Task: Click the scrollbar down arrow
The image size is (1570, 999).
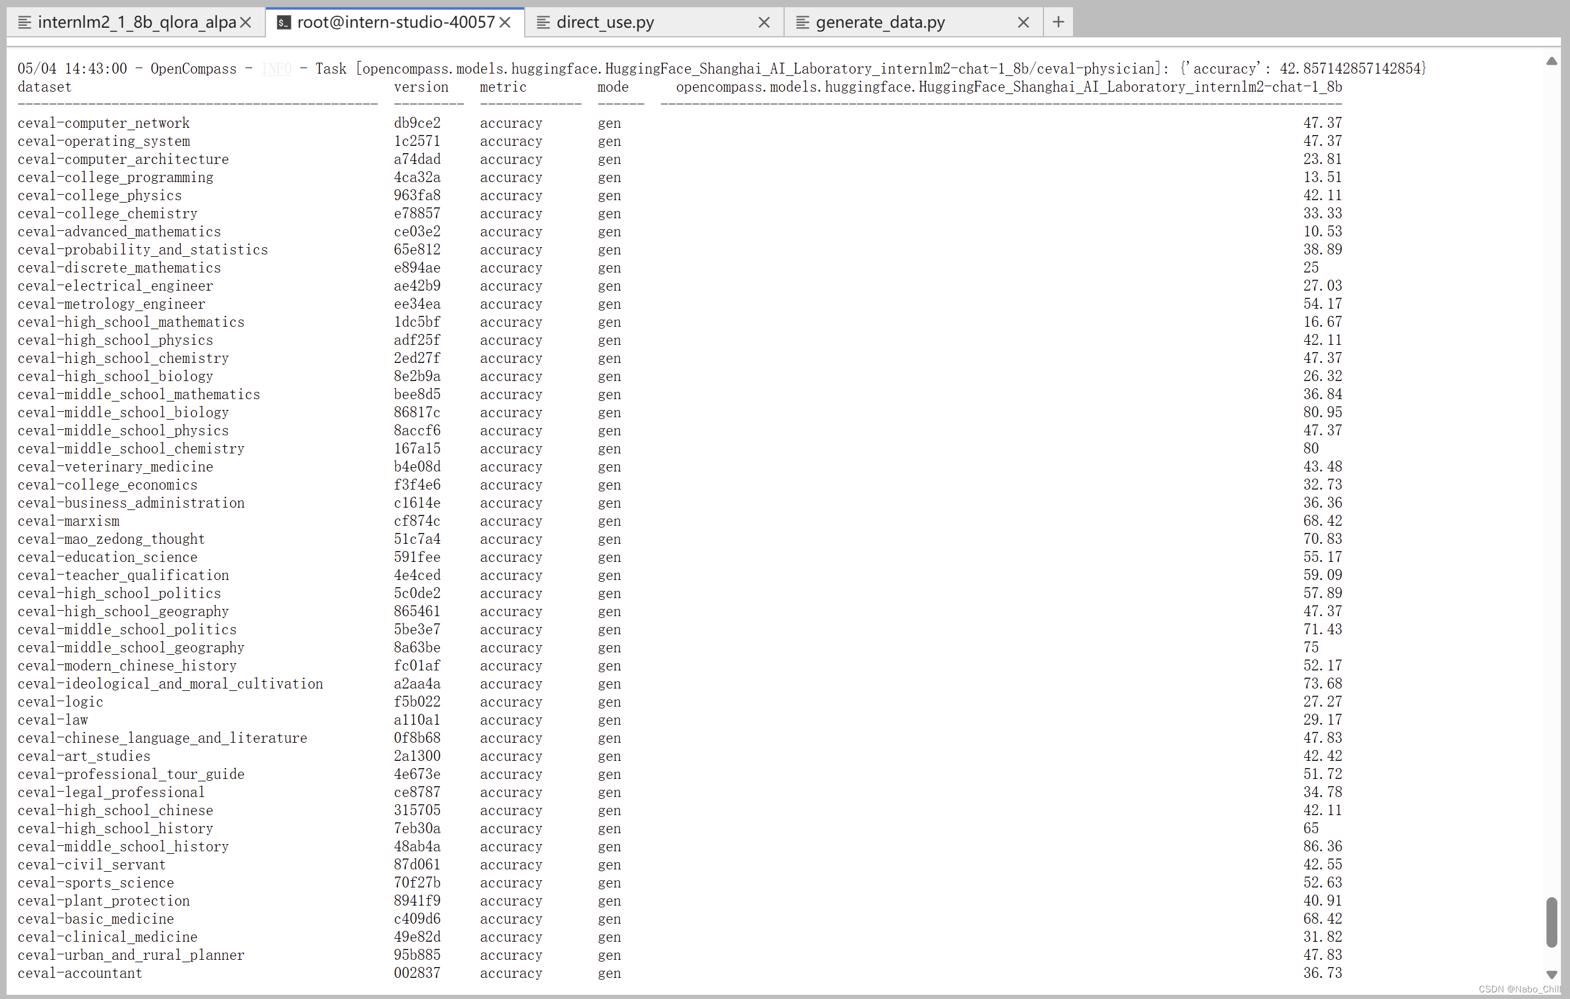Action: coord(1551,974)
